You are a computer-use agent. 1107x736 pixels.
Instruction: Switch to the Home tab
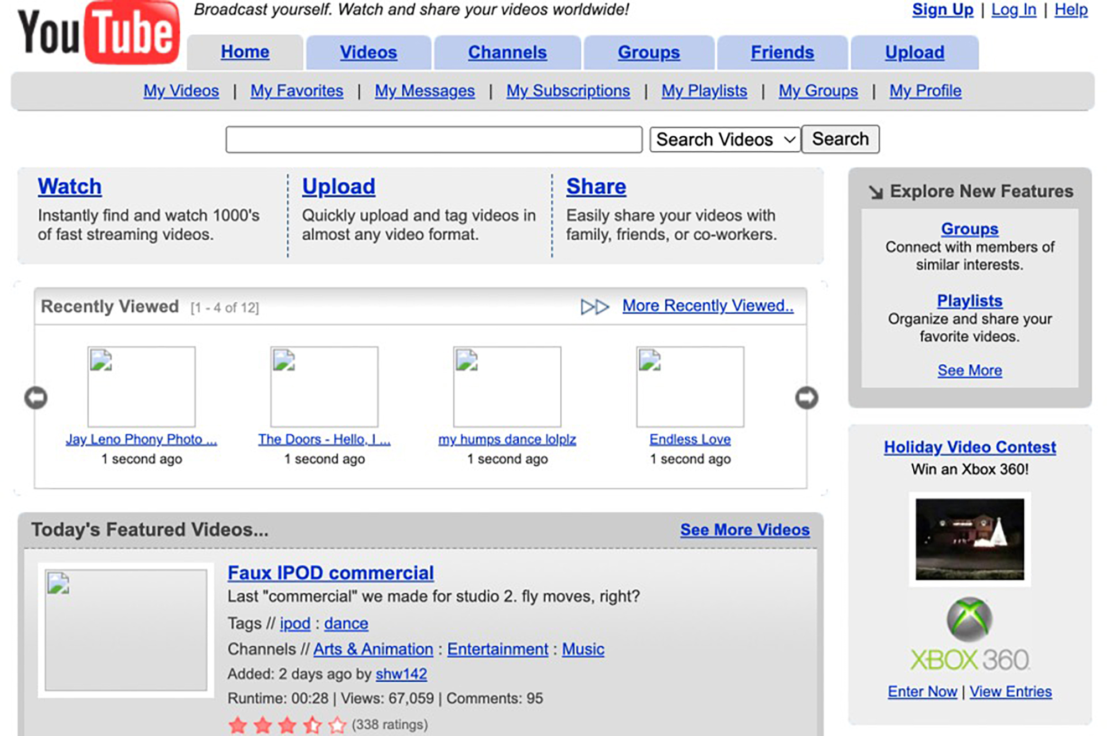point(245,52)
